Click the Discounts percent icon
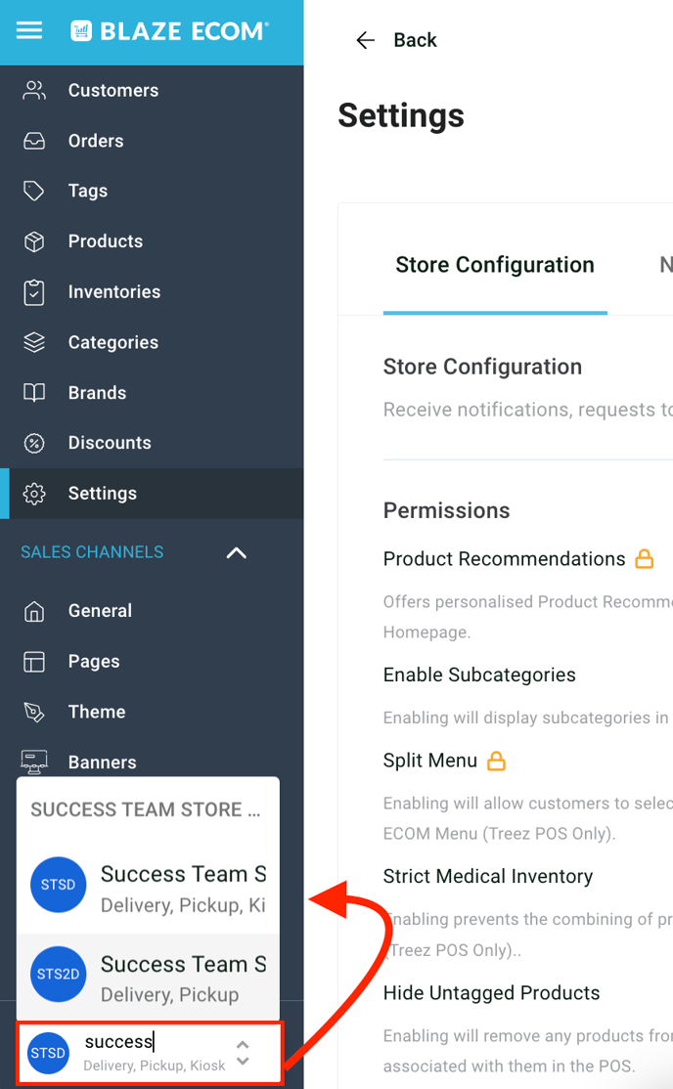 pos(34,443)
